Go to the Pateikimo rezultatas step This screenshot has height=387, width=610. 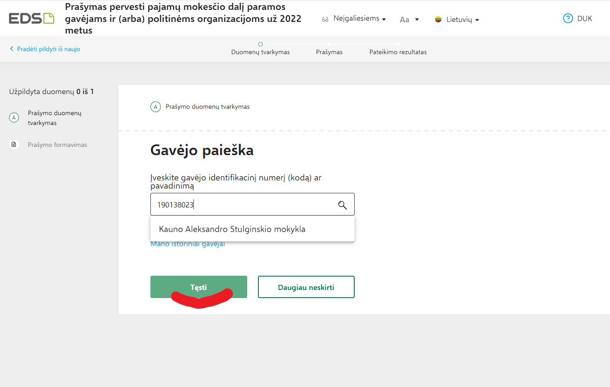click(398, 52)
